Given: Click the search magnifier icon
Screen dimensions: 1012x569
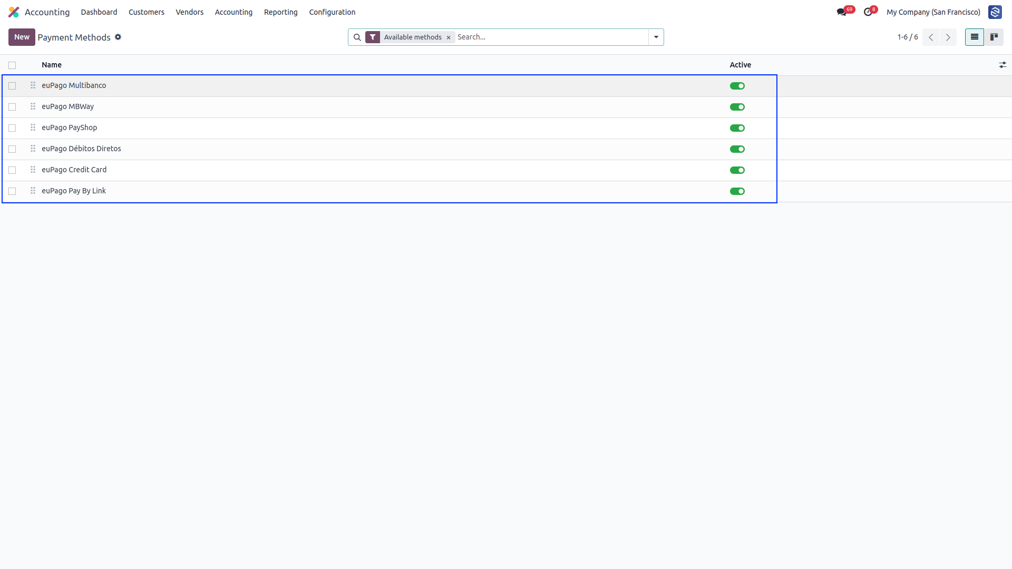Looking at the screenshot, I should [x=357, y=37].
